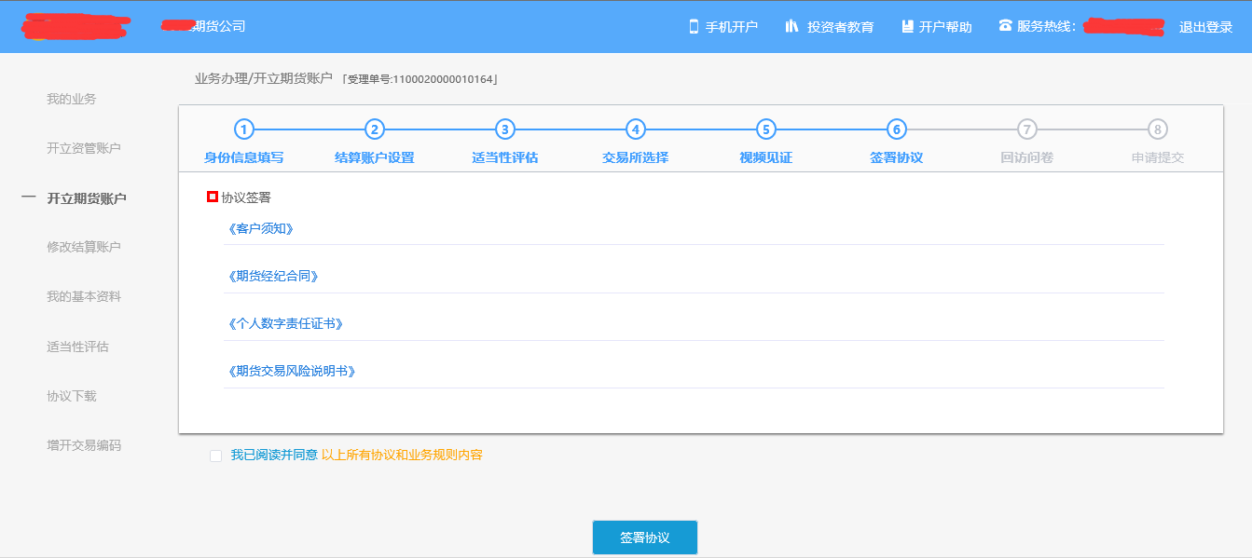Check the 我已阅读并同意 agreement checkbox
The width and height of the screenshot is (1252, 558).
216,456
